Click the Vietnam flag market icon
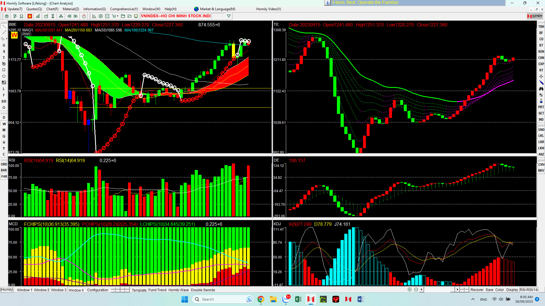This screenshot has height=306, width=545. pyautogui.click(x=30, y=16)
